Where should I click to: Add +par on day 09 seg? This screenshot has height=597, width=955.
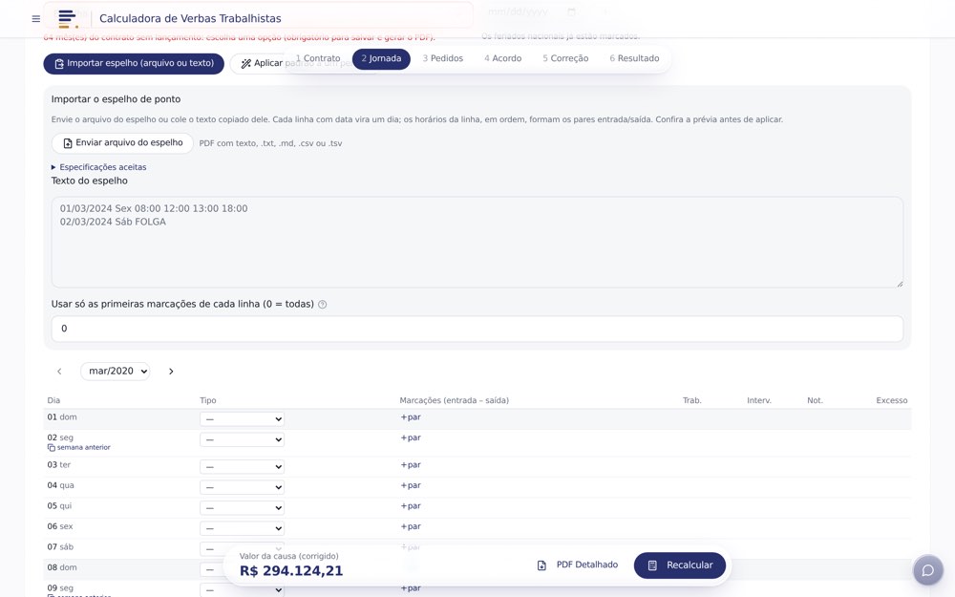point(411,588)
